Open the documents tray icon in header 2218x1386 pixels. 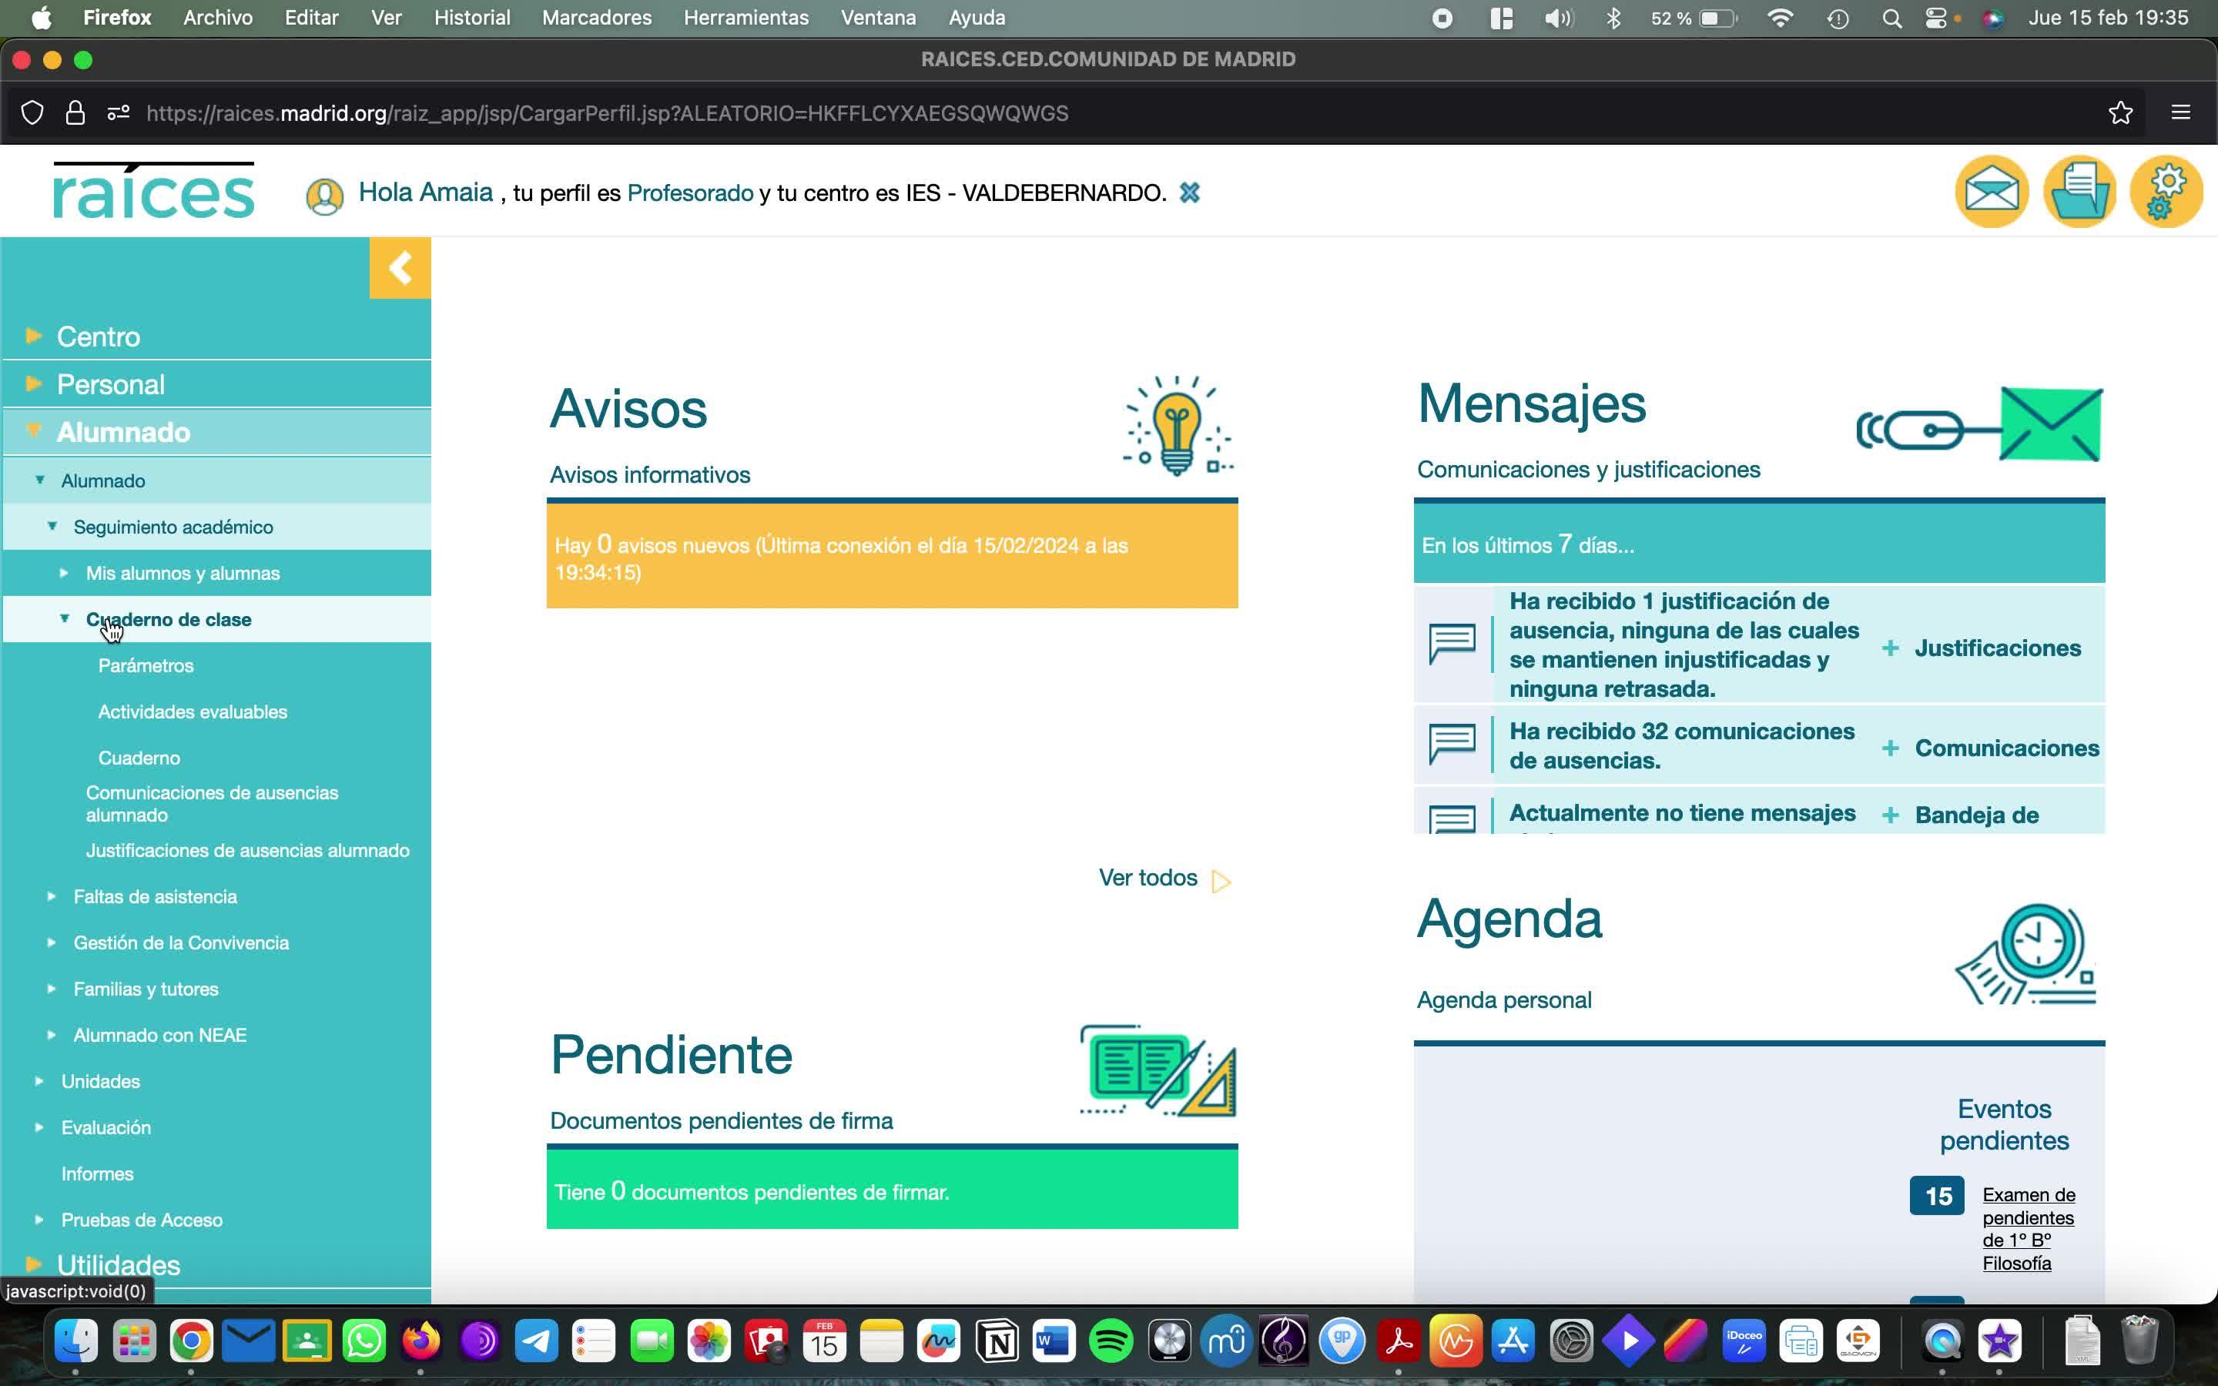[2079, 192]
